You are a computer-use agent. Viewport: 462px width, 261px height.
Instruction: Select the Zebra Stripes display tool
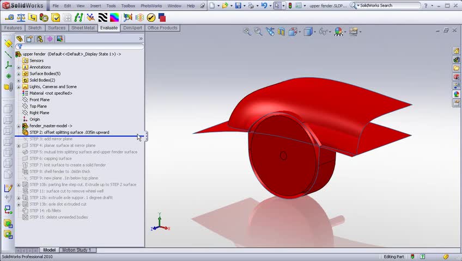102,17
